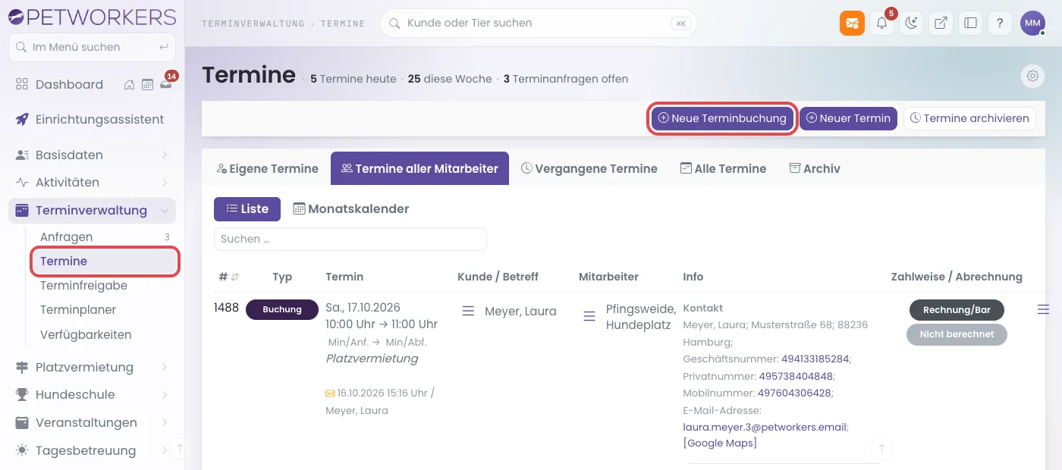The height and width of the screenshot is (470, 1062).
Task: Click Kunde / Betreff column header
Action: (498, 277)
